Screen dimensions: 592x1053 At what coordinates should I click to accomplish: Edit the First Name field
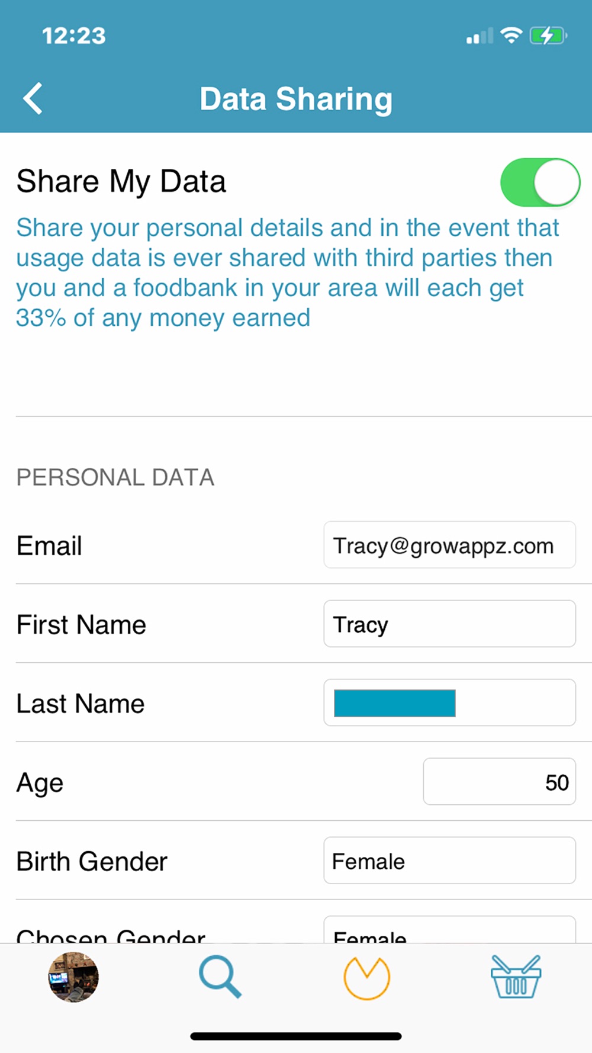[449, 624]
